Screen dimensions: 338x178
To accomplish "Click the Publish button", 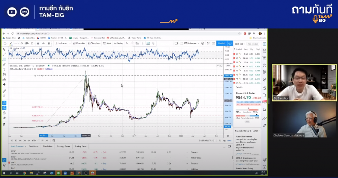I will click(x=221, y=43).
